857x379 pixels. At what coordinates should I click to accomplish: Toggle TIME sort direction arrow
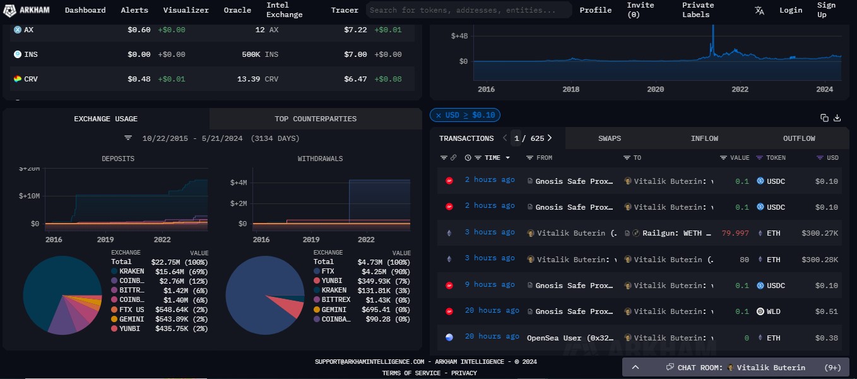click(506, 158)
